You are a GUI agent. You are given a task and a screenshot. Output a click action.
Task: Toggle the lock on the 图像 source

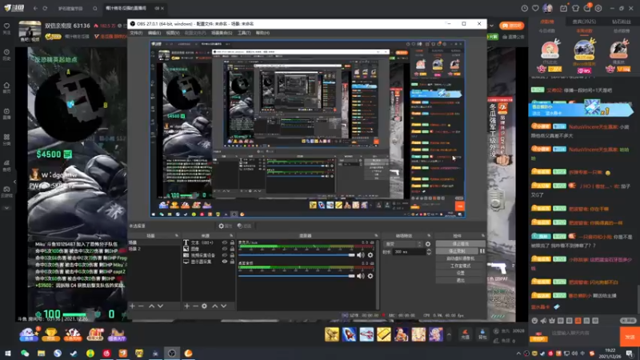pyautogui.click(x=232, y=249)
